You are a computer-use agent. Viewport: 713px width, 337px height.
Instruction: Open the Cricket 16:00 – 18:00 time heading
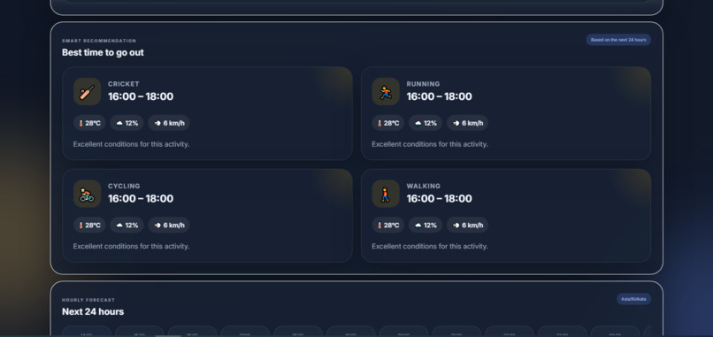[x=141, y=96]
